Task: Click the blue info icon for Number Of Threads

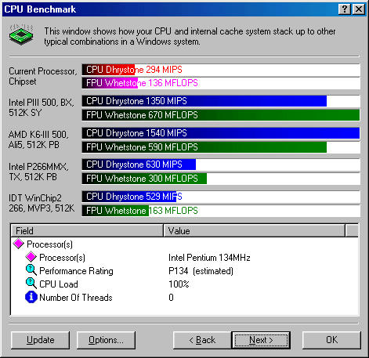Action: click(x=31, y=297)
